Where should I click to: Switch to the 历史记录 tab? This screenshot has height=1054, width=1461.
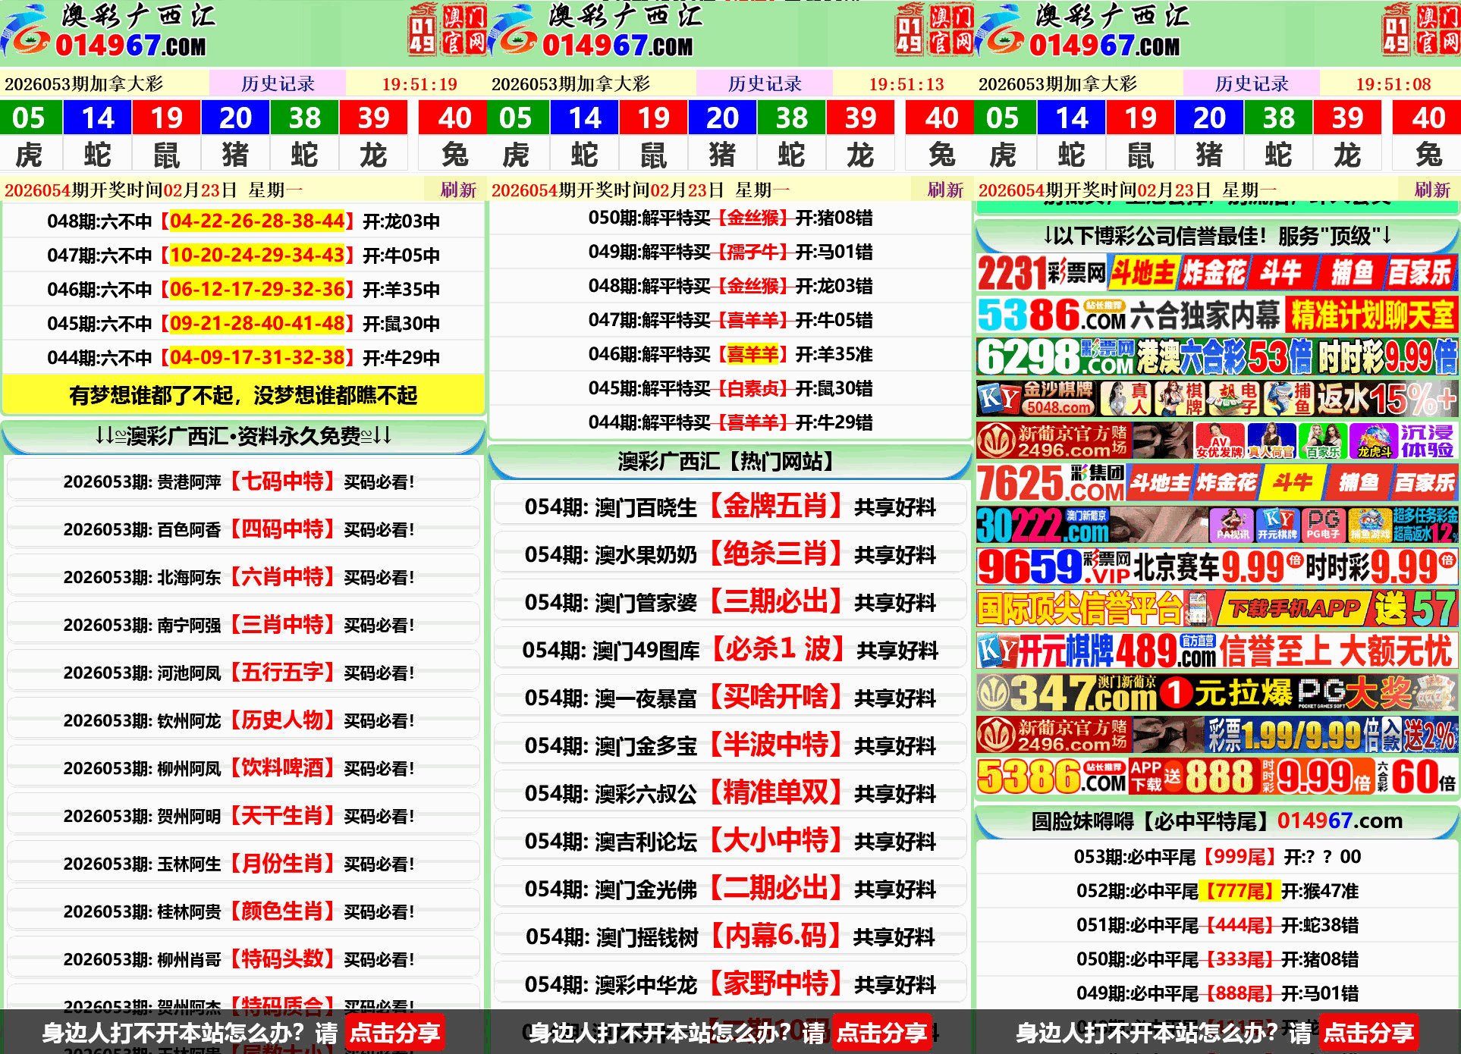point(278,83)
